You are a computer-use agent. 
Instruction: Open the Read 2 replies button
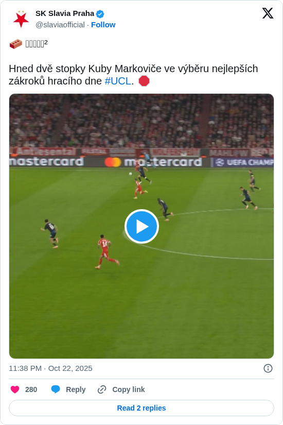pos(141,408)
